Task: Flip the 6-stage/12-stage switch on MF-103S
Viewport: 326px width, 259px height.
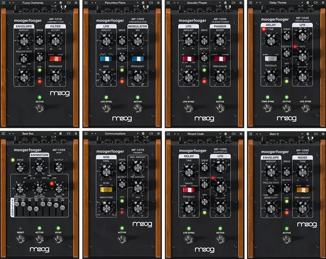Action: [220, 59]
